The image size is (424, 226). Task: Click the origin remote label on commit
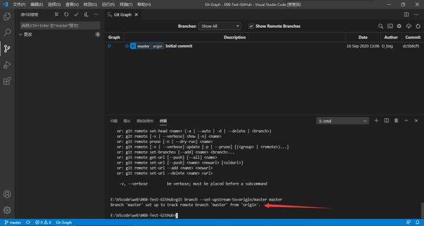tap(157, 46)
